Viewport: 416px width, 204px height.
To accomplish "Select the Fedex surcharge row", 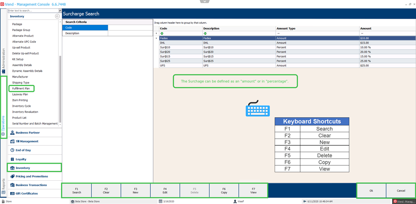I will coord(287,38).
